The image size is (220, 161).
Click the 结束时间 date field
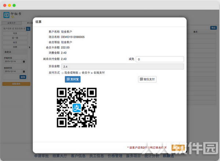pos(13,72)
